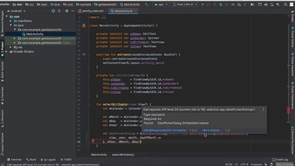This screenshot has width=295, height=166.
Task: Click the gutter icon beside class MainActivity
Action: pyautogui.click(x=84, y=25)
